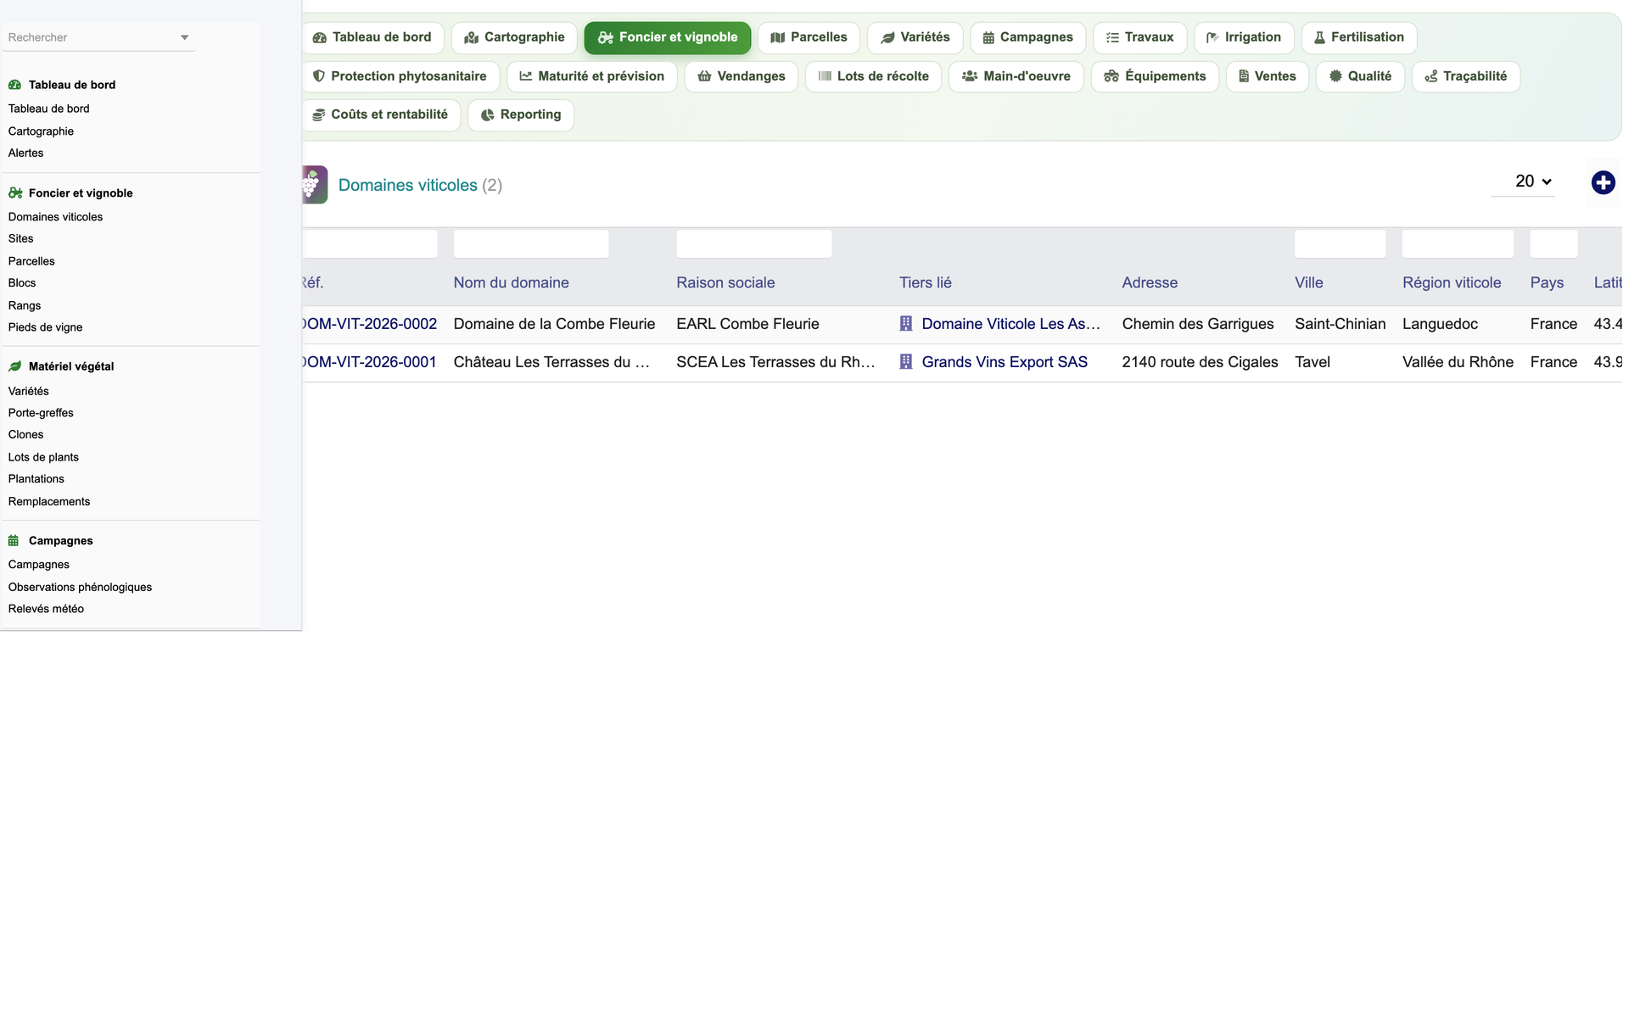Click the Tableau de bord sidebar gauge icon

pos(14,85)
